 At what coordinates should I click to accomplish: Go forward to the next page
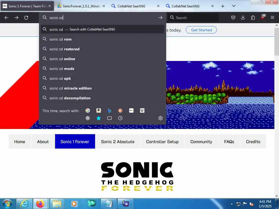[16, 18]
